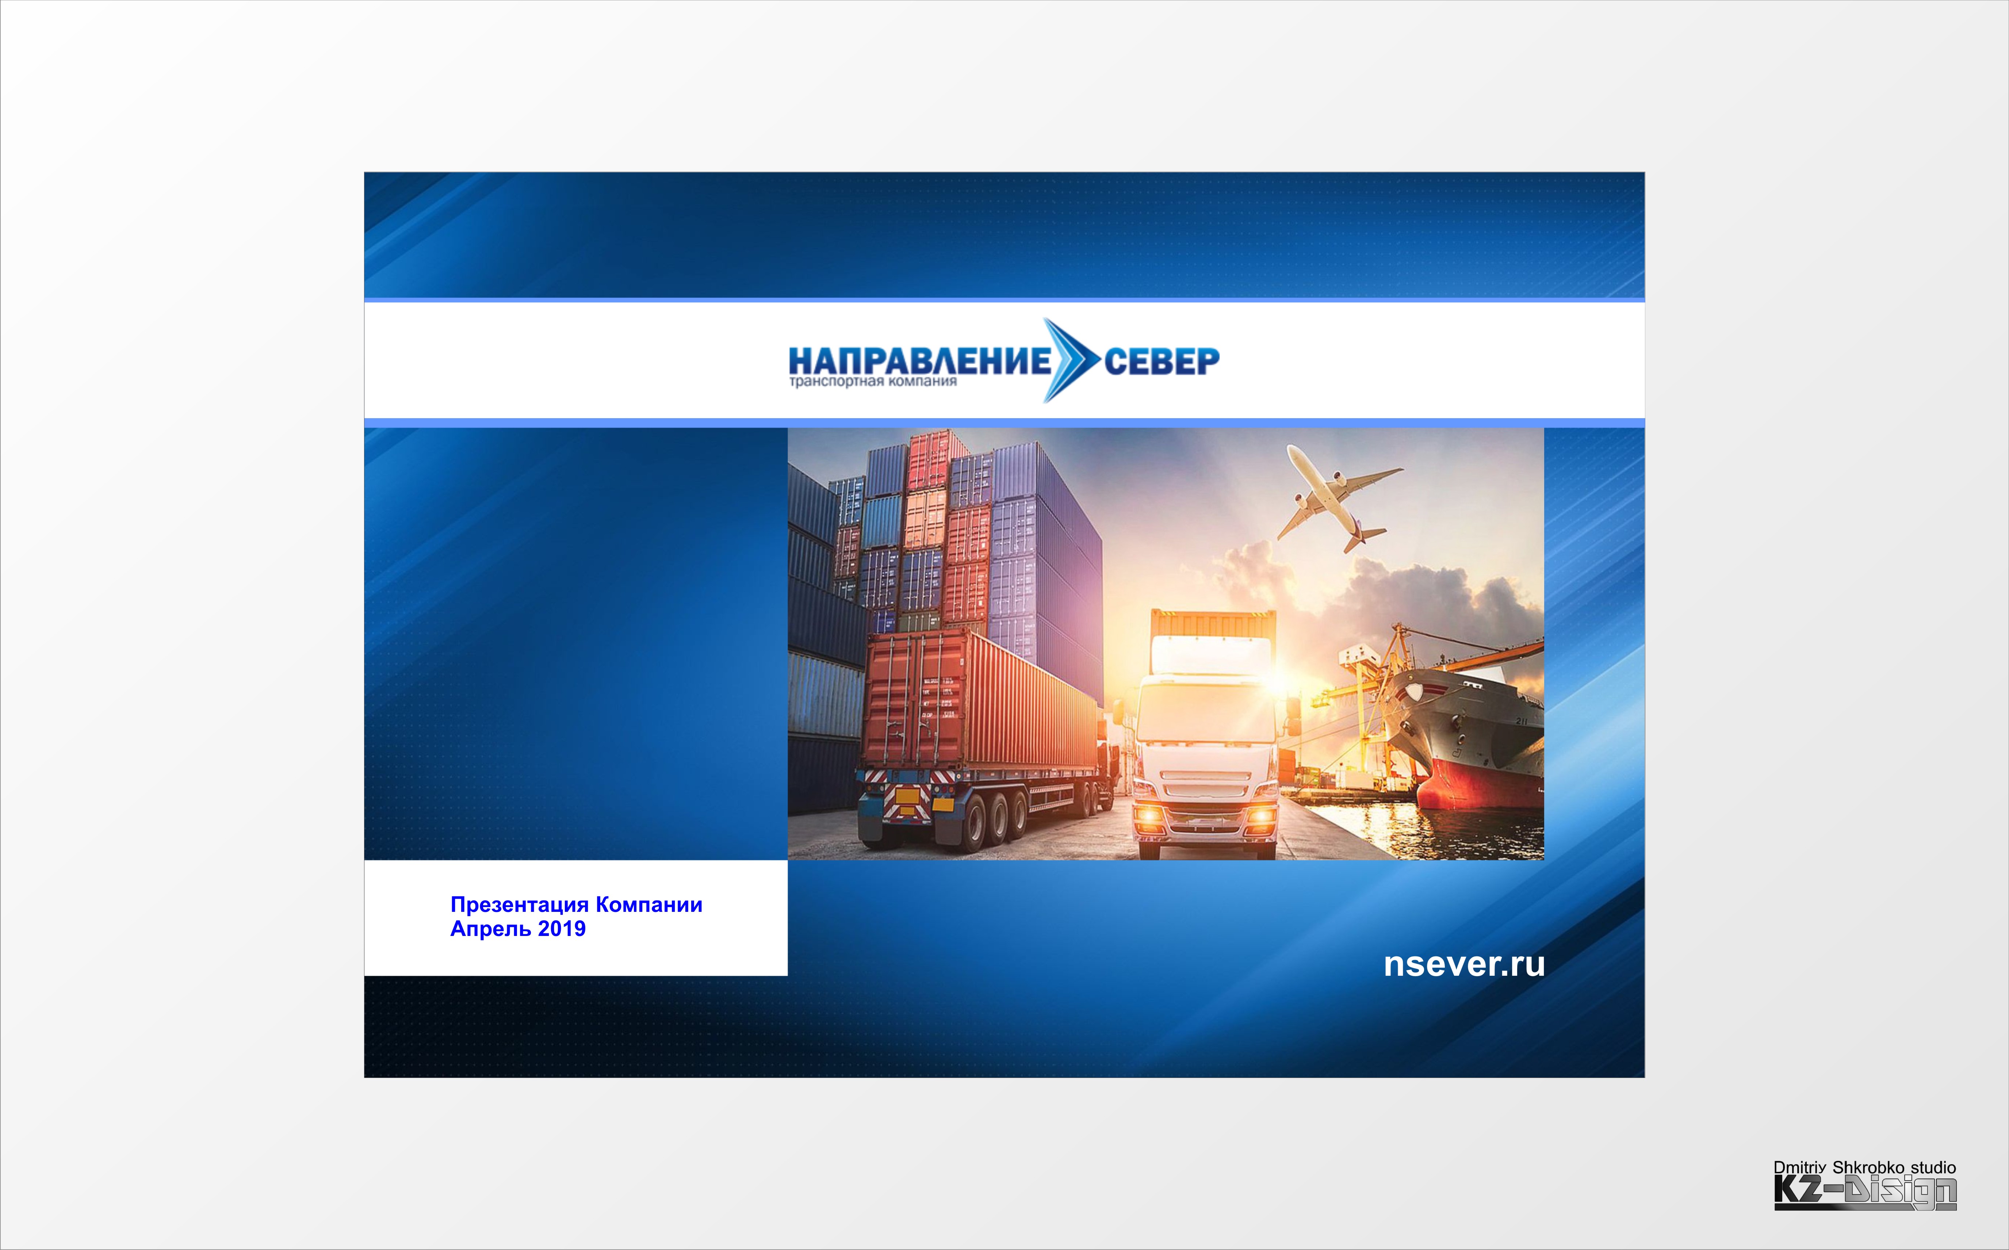The height and width of the screenshot is (1250, 2009).
Task: Click the 'транспортная компания' tagline
Action: tap(873, 382)
